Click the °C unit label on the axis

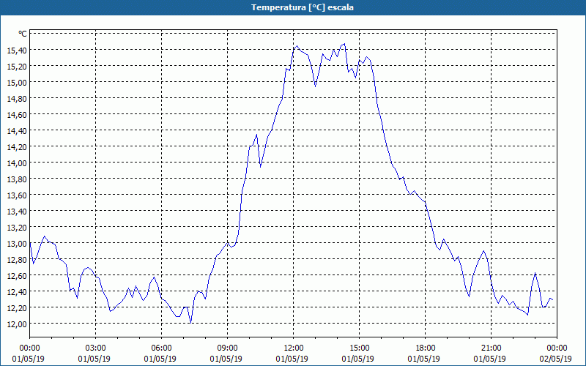(x=23, y=34)
